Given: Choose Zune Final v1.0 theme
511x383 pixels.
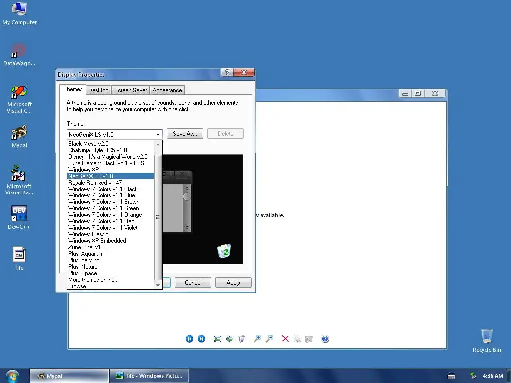Looking at the screenshot, I should pos(110,247).
